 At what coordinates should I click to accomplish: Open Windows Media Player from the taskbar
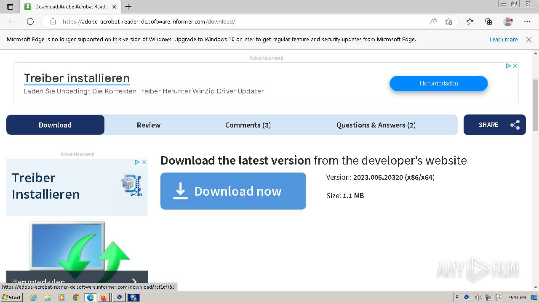coord(62,298)
